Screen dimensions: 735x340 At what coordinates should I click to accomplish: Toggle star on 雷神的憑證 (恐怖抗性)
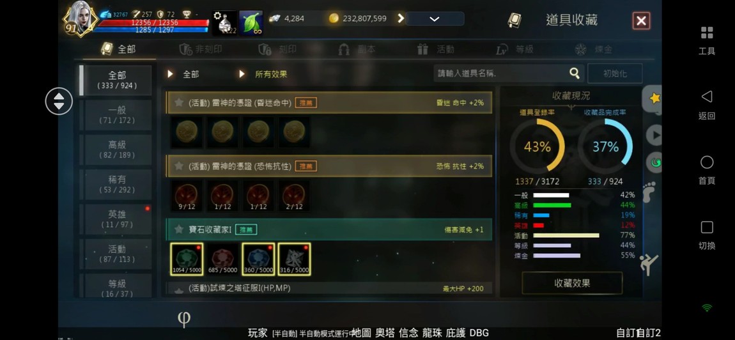pyautogui.click(x=178, y=166)
